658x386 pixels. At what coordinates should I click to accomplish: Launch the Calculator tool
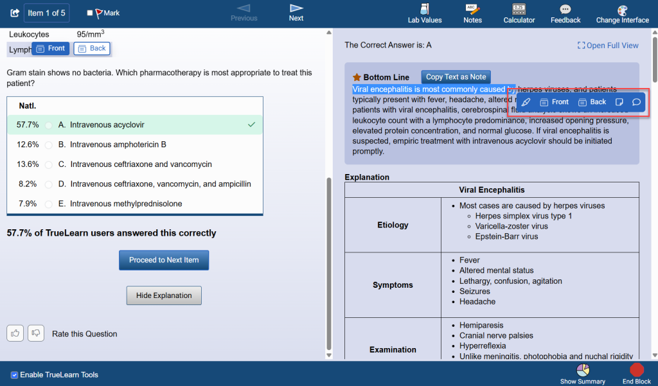coord(519,13)
